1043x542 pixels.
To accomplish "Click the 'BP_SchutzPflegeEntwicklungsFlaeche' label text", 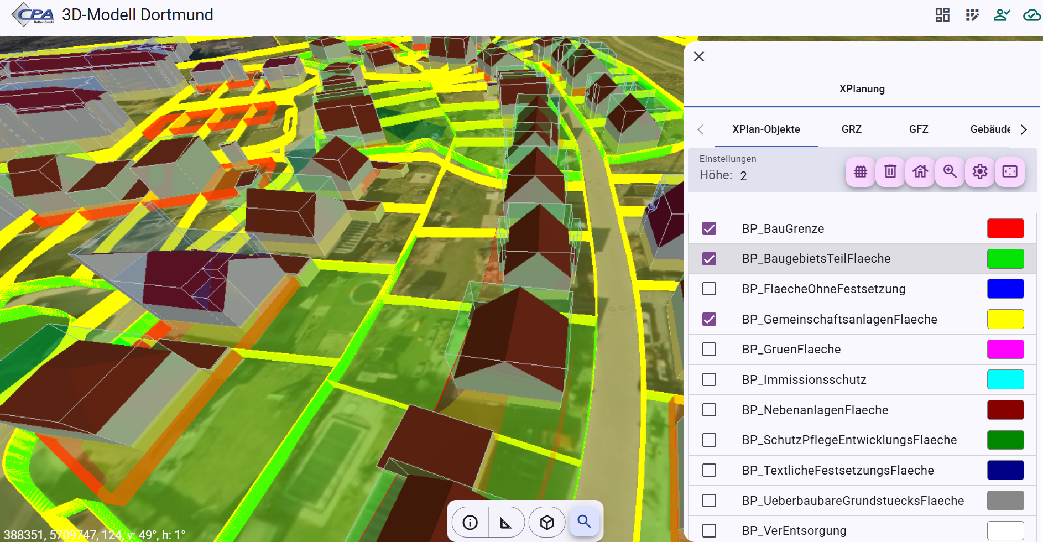I will point(849,440).
